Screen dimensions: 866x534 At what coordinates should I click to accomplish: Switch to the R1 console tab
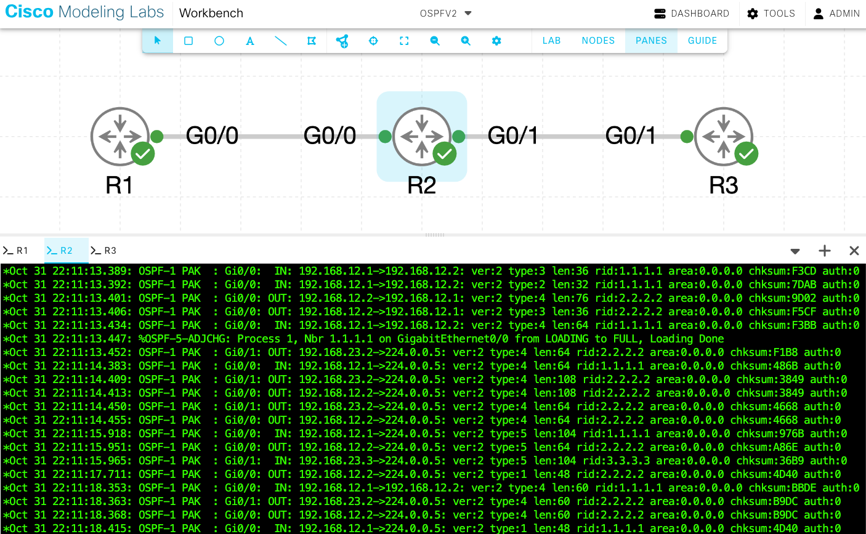(x=17, y=251)
